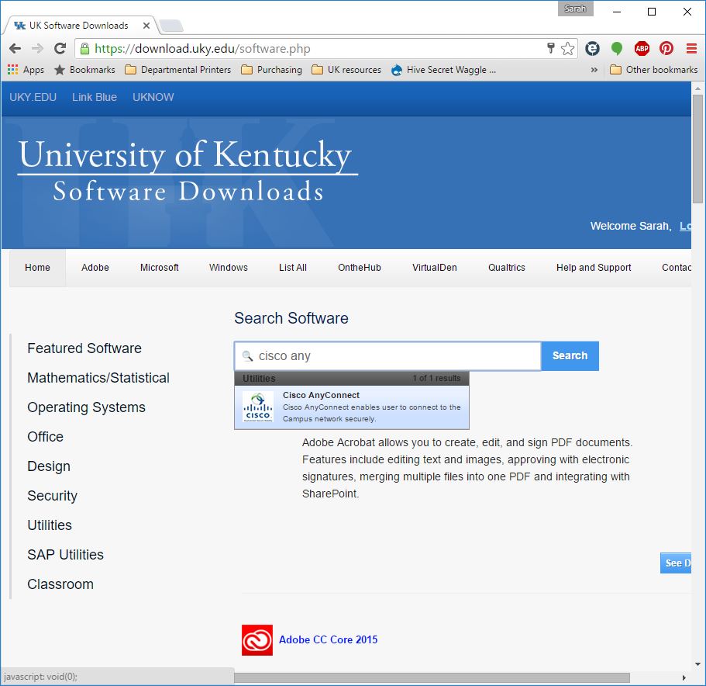This screenshot has width=706, height=686.
Task: Select Operating Systems category
Action: pos(87,407)
